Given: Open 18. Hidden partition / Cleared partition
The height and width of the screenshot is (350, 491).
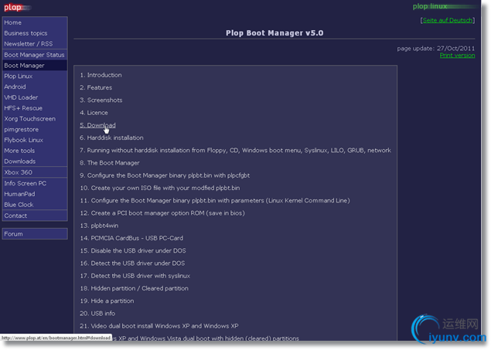Looking at the screenshot, I should [134, 288].
